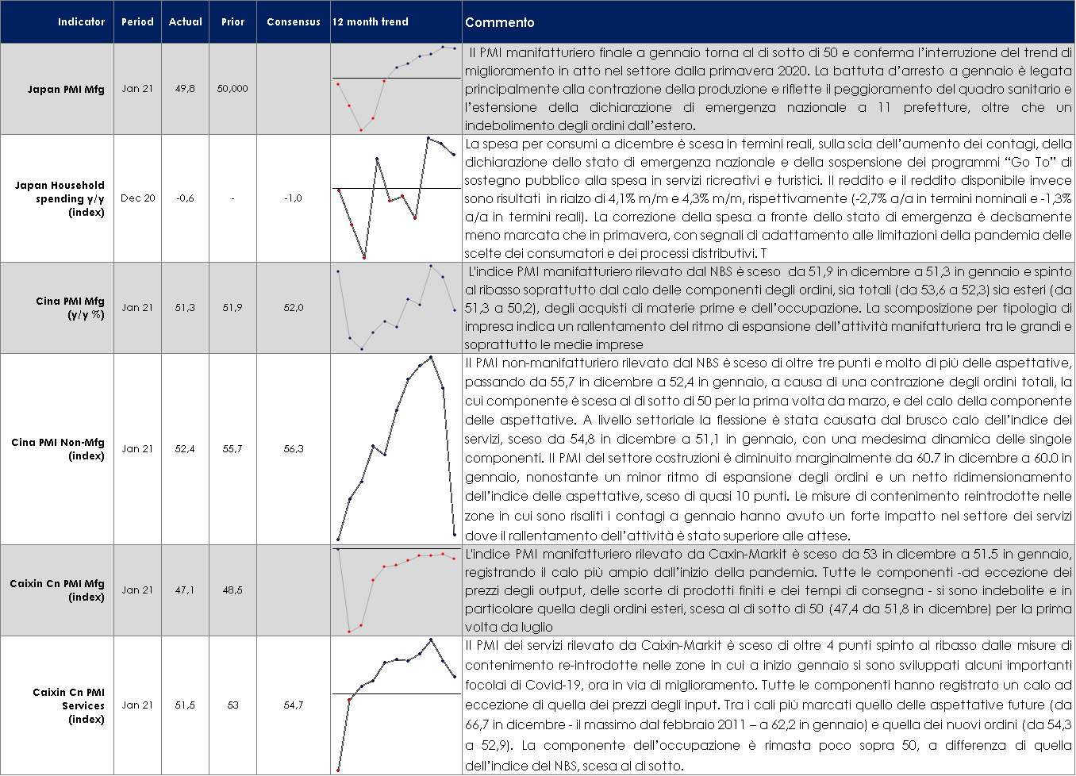The height and width of the screenshot is (776, 1076).
Task: Select Japan PMI prior value 50,000
Action: 232,89
